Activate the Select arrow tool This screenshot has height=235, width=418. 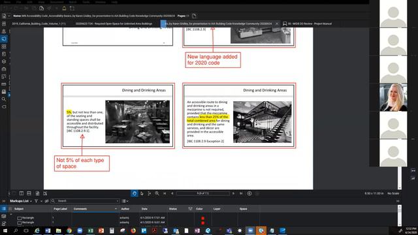coord(142,193)
